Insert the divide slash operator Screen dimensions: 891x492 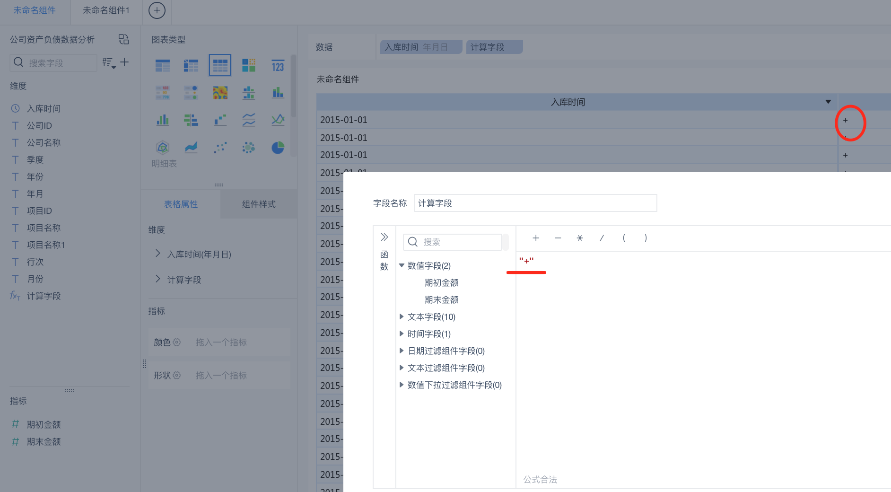pos(602,238)
